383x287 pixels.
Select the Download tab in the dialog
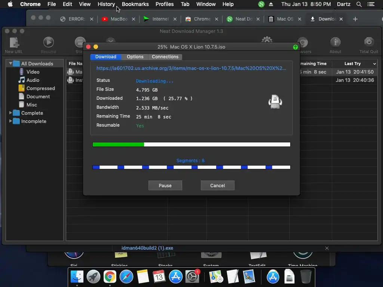tap(106, 57)
